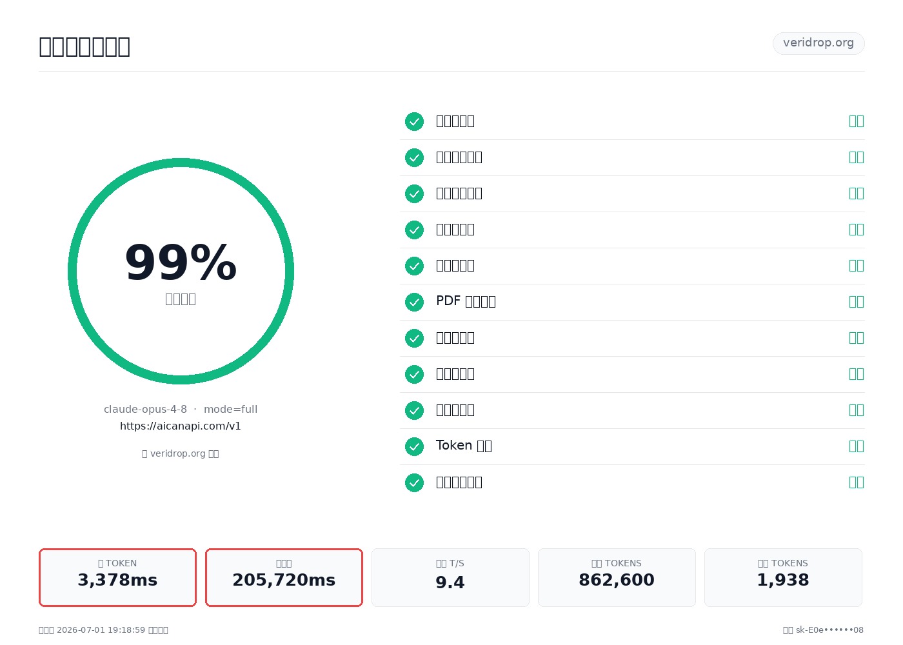
Task: Click check icon in row just above PDF
Action: pos(414,266)
